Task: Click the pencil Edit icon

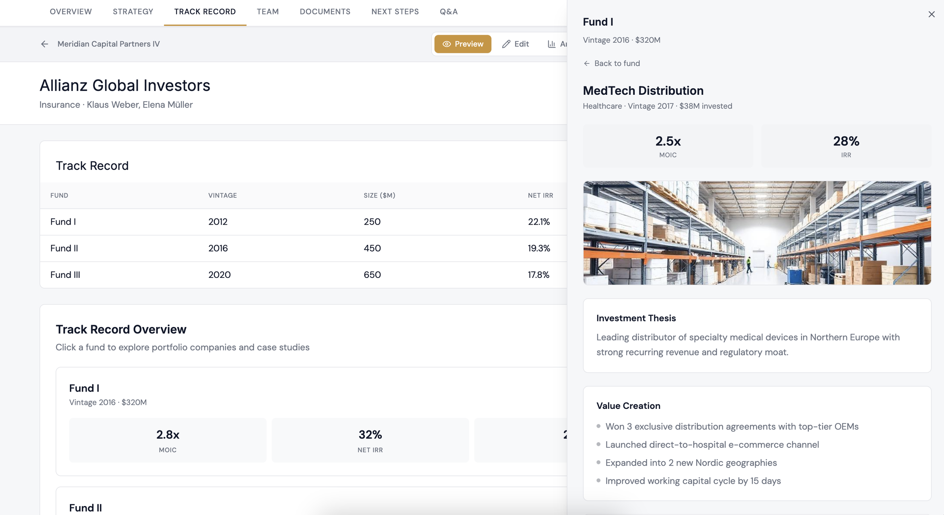Action: [x=506, y=44]
